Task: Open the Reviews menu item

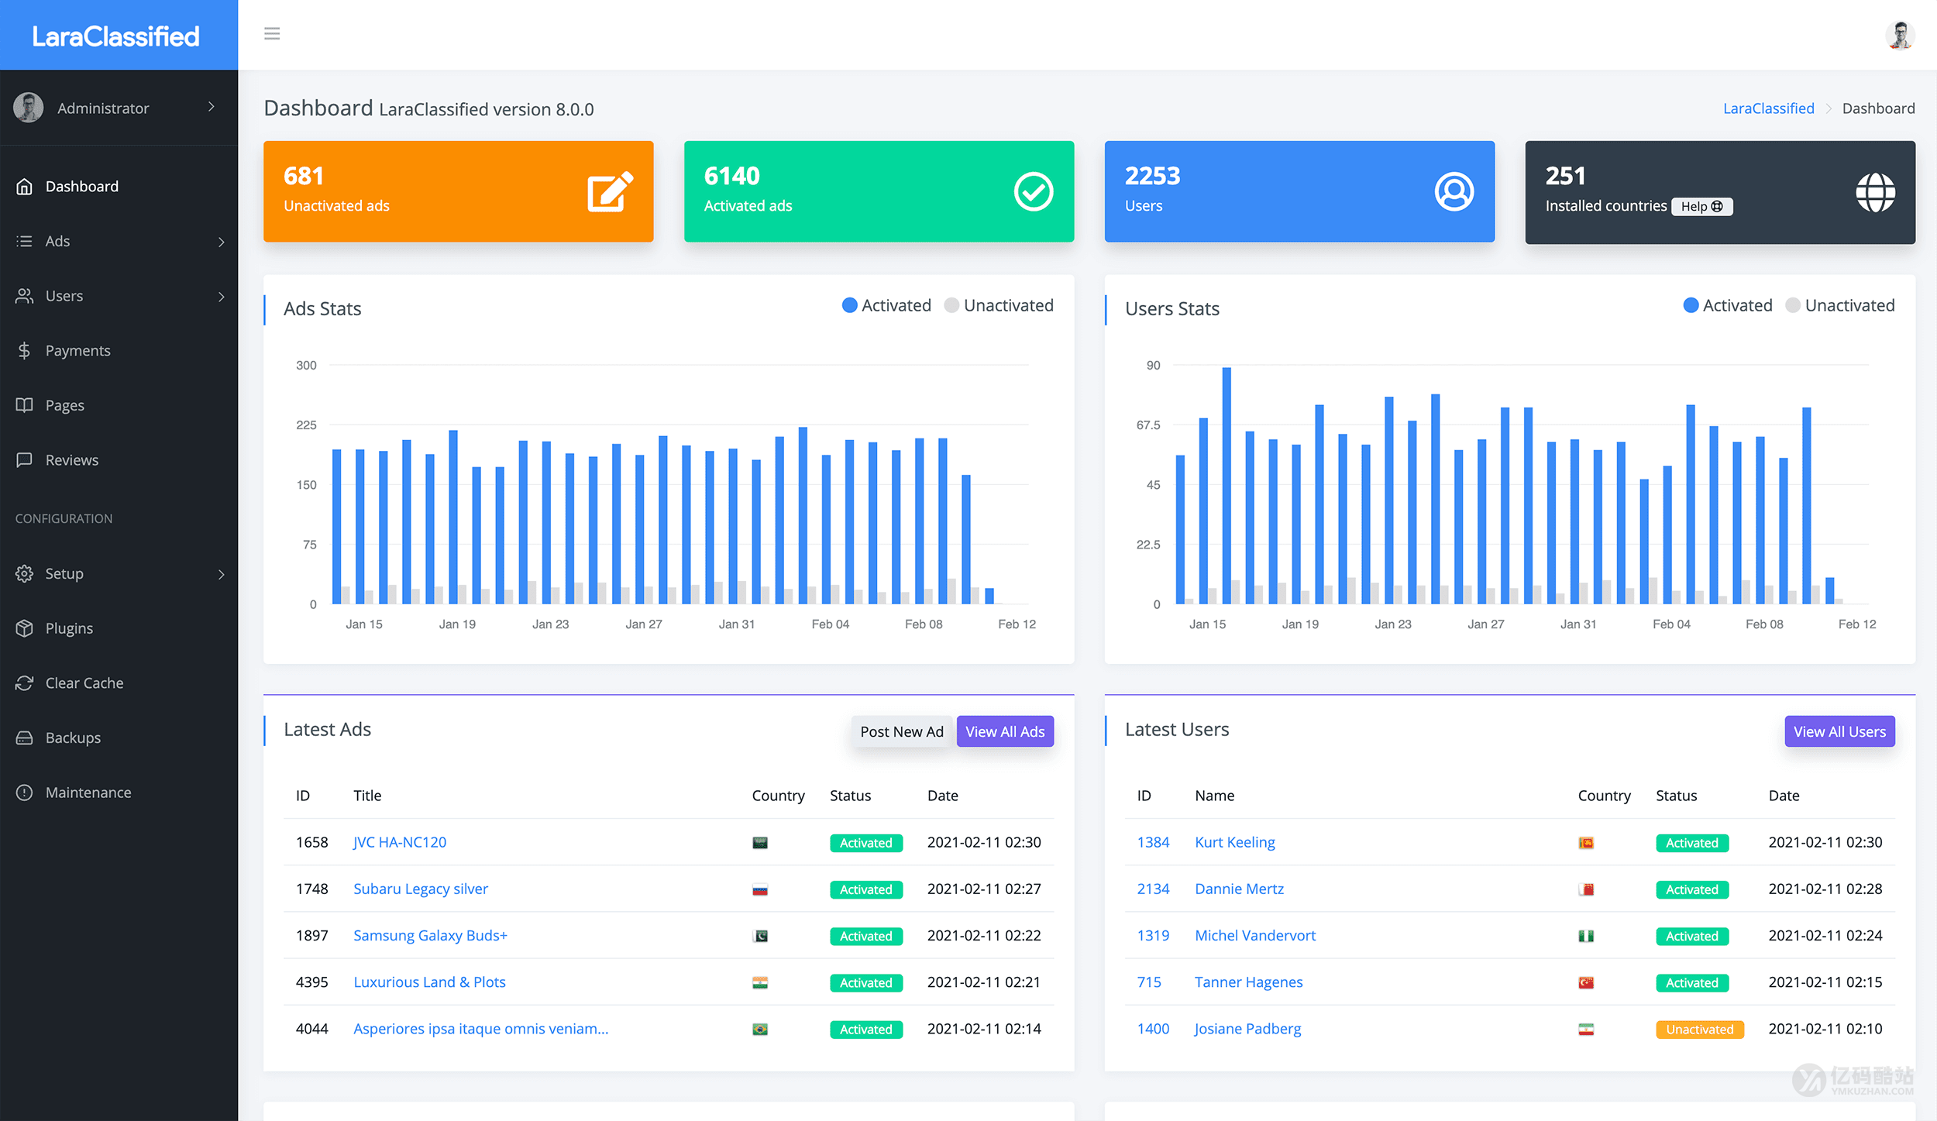Action: [x=71, y=460]
